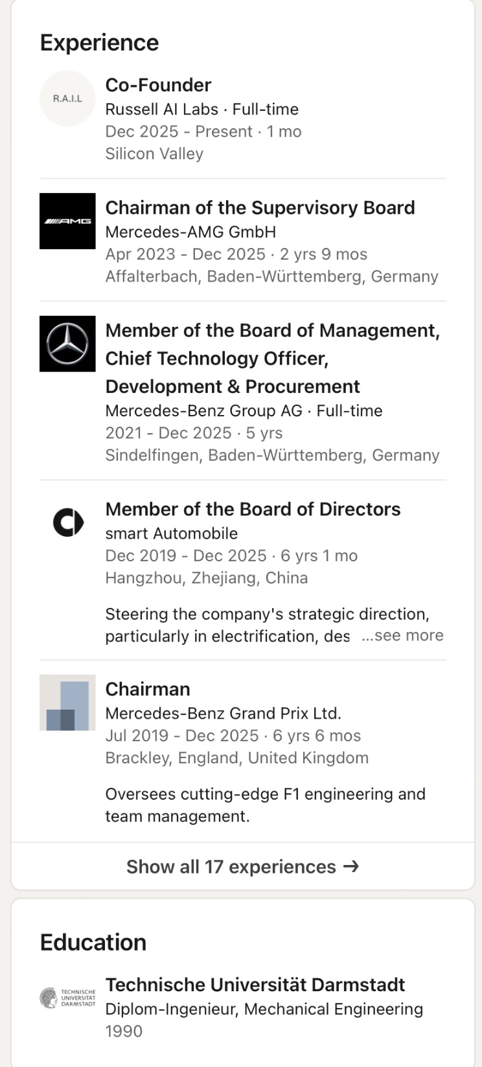Expand description with "…see more"
Image resolution: width=482 pixels, height=1067 pixels.
[x=402, y=636]
